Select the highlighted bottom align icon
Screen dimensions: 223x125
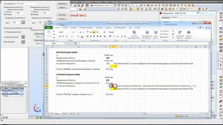(94, 32)
